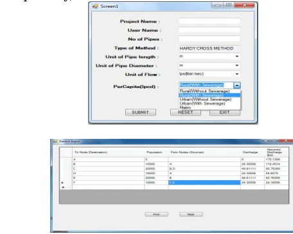Click the Population column header
The height and width of the screenshot is (234, 293).
[x=156, y=152]
